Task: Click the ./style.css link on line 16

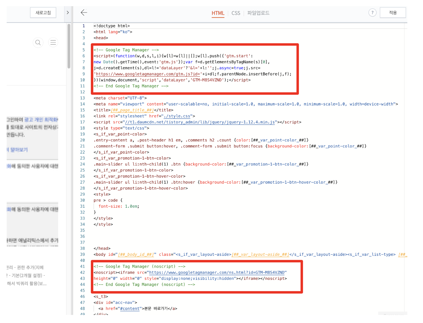Action: [x=177, y=116]
